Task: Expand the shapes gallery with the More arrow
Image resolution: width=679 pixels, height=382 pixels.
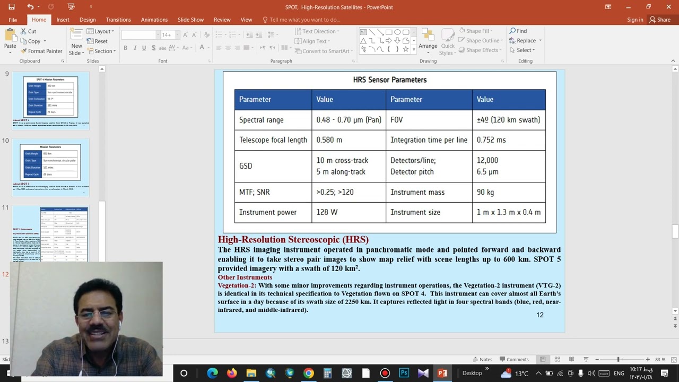Action: coord(414,50)
